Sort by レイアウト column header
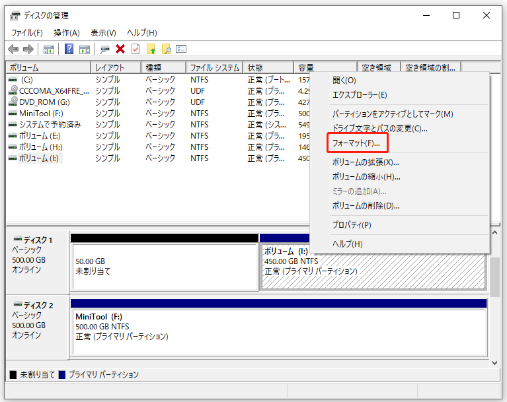507x402 pixels. (x=116, y=68)
